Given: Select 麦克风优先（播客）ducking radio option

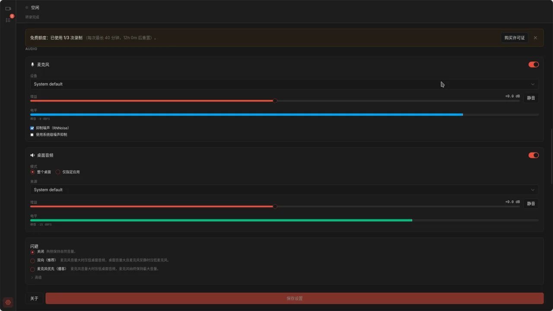Looking at the screenshot, I should 32,269.
